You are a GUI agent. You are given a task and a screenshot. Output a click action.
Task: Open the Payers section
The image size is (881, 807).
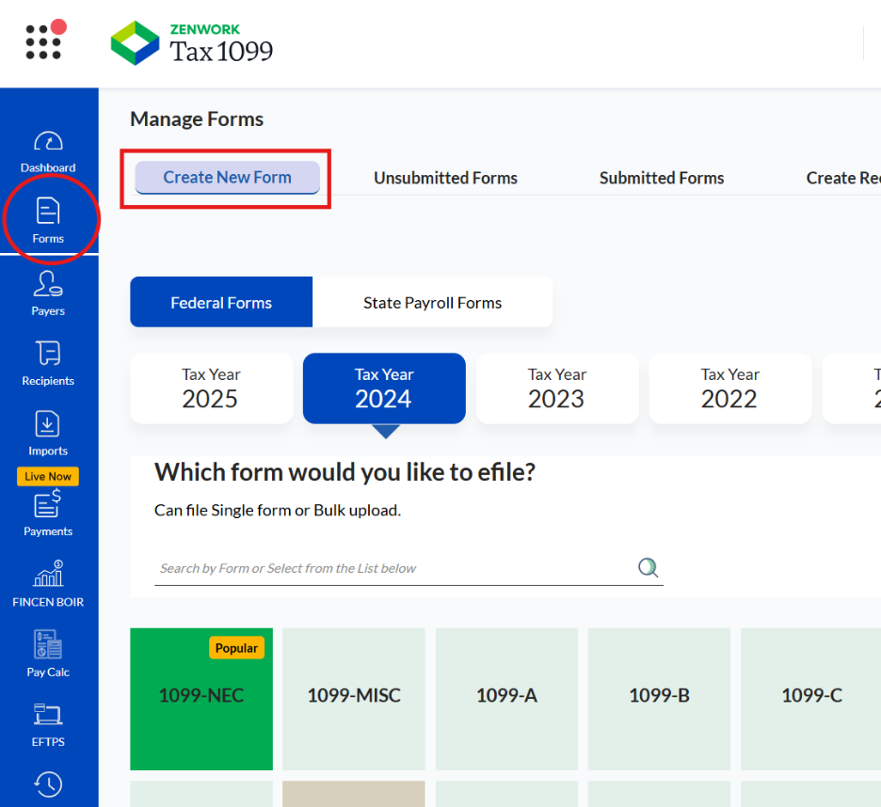pos(48,293)
